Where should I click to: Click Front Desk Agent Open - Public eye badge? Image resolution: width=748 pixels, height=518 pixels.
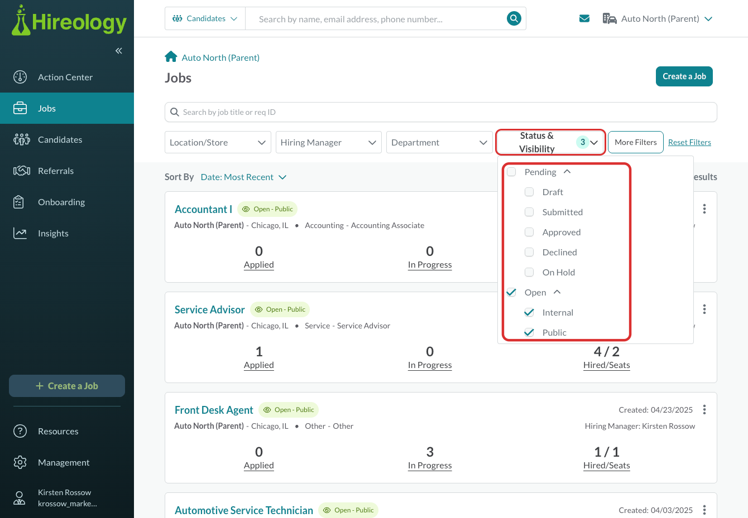coord(289,410)
